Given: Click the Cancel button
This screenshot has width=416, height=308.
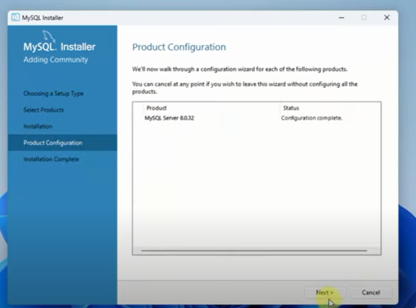Looking at the screenshot, I should [371, 292].
